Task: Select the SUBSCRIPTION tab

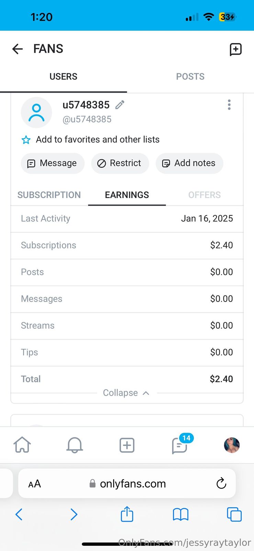Action: (49, 195)
